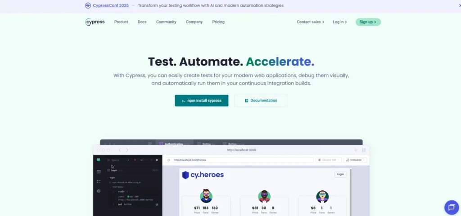This screenshot has height=216, width=461.
Task: Open the Product menu
Action: coord(121,22)
